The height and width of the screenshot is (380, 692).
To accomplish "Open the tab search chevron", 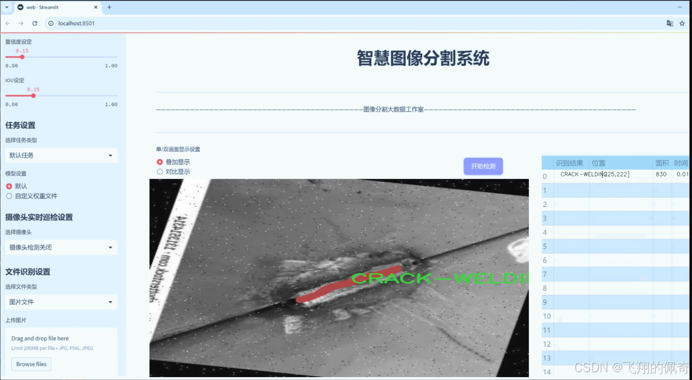I will [x=6, y=7].
